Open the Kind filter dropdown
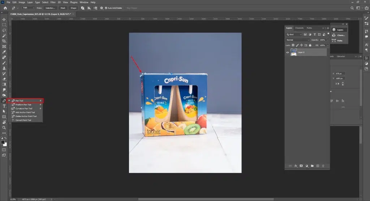370x201 pixels. (x=294, y=34)
